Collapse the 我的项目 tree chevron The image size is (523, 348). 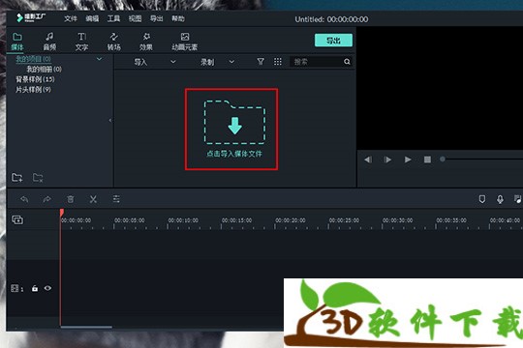click(99, 59)
